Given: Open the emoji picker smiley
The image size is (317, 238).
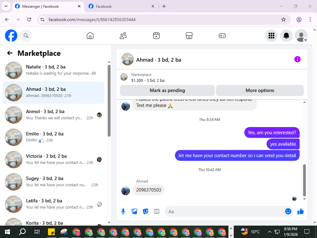Looking at the screenshot, I should click(288, 211).
